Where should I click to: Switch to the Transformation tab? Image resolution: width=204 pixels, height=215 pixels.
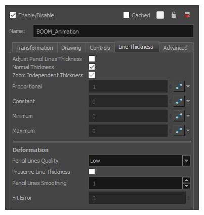[34, 48]
